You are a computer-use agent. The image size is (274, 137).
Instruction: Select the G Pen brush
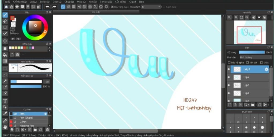click(28, 122)
